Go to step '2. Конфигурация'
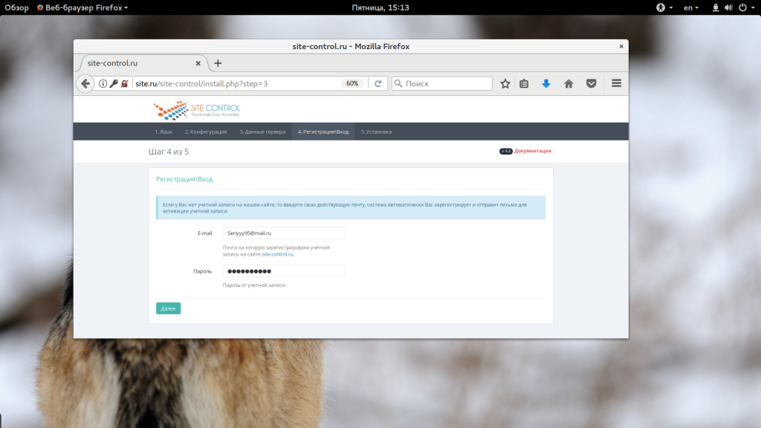 (x=206, y=132)
